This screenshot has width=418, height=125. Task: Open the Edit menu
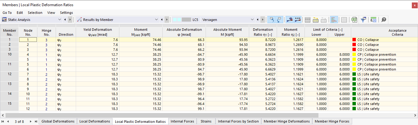point(20,13)
